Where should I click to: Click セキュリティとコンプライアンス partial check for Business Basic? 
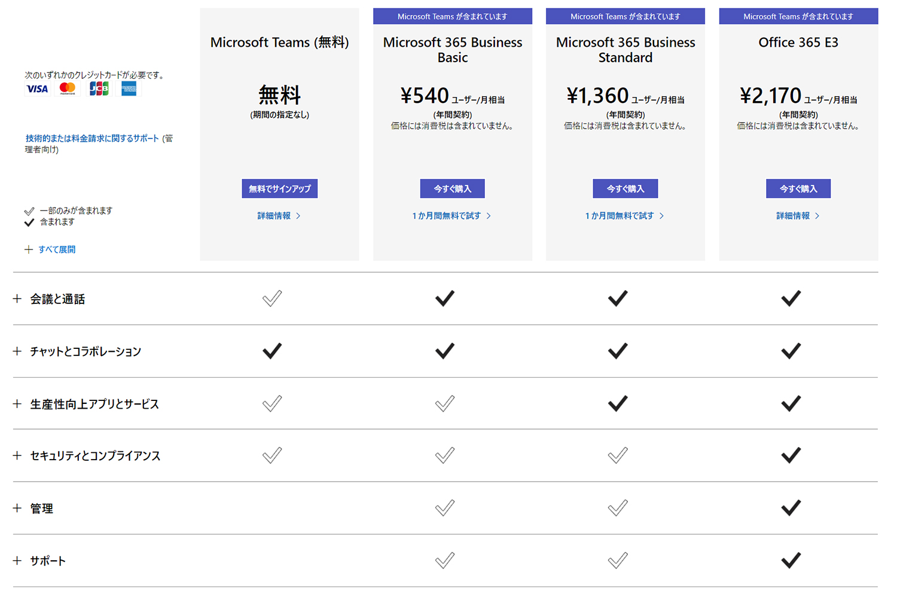point(445,455)
